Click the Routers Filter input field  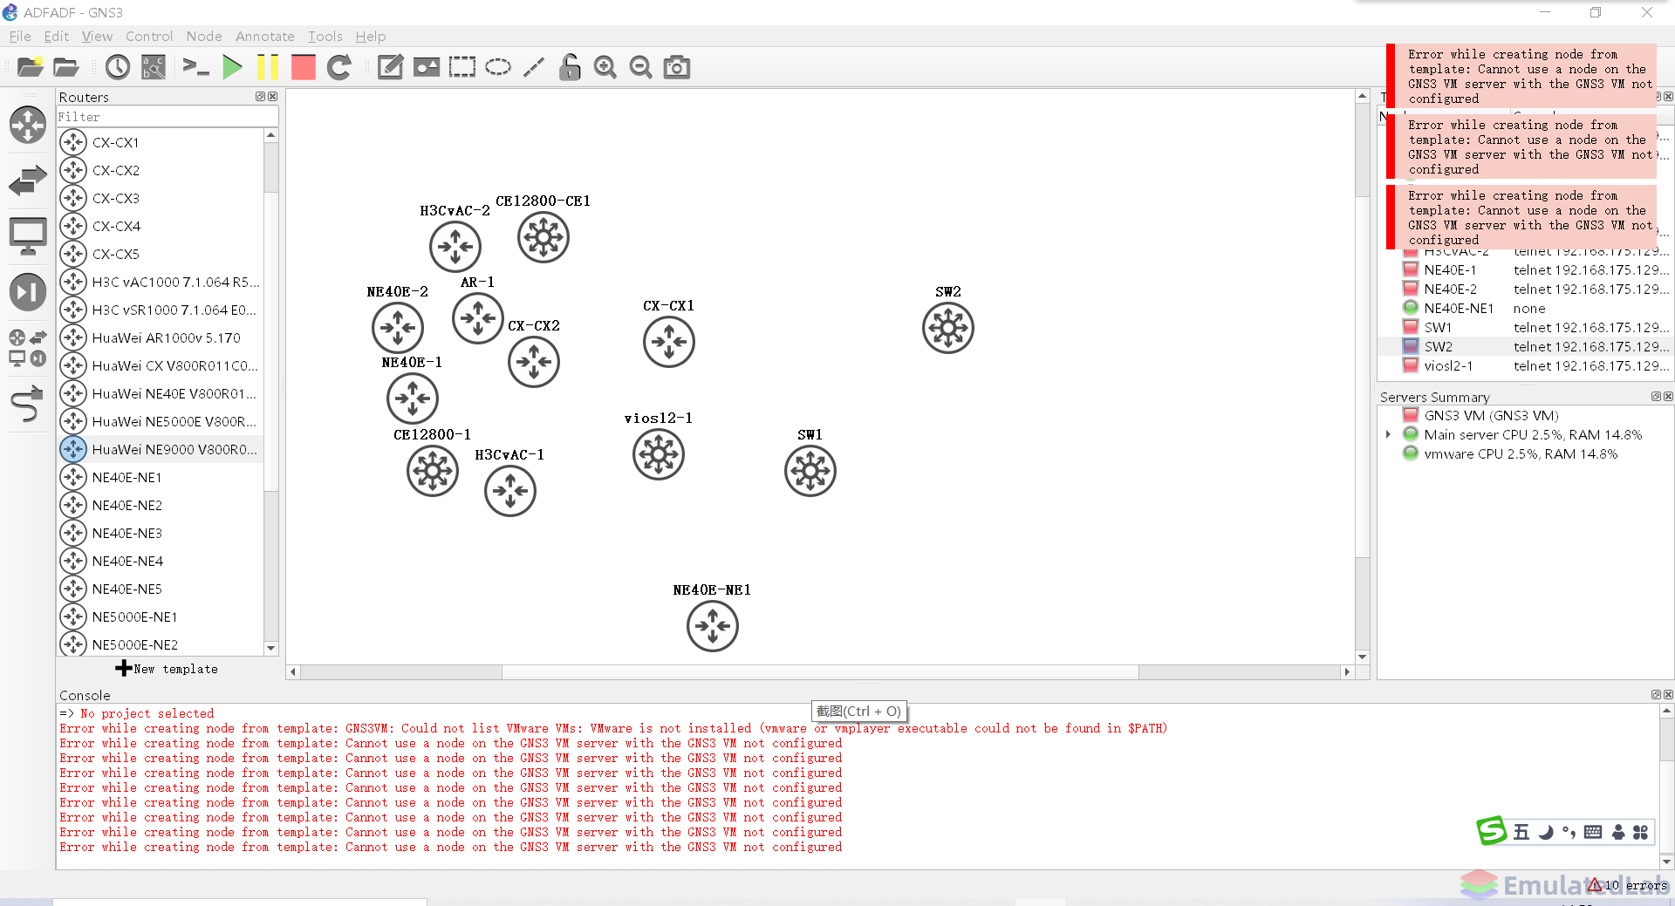[167, 117]
